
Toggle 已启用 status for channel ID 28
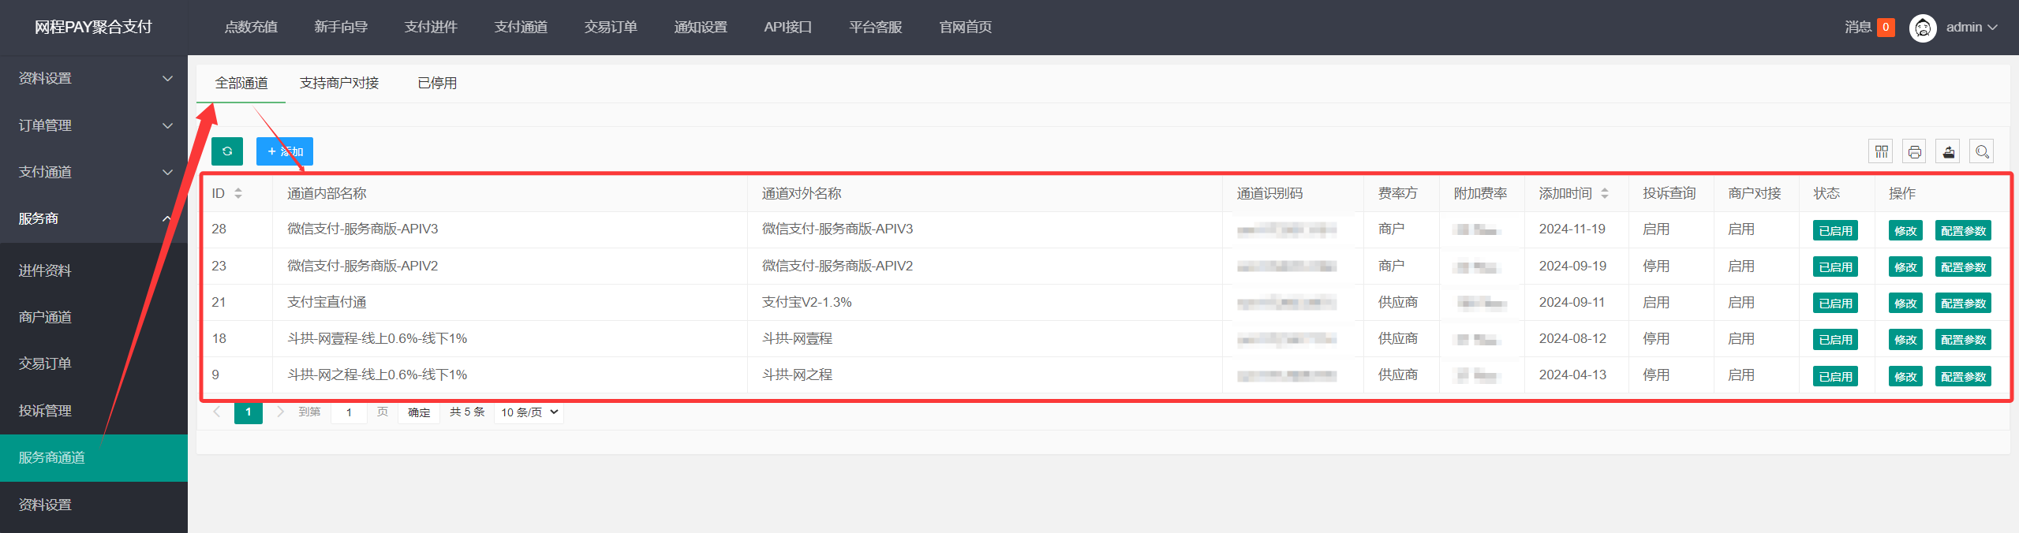click(x=1834, y=230)
